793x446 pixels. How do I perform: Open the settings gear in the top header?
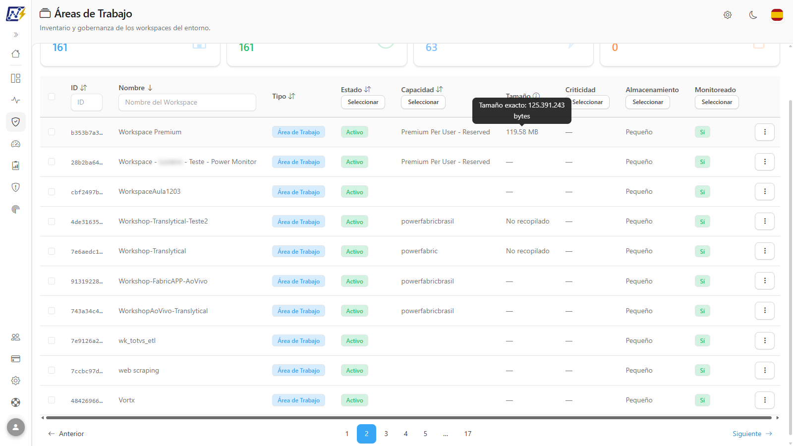728,15
